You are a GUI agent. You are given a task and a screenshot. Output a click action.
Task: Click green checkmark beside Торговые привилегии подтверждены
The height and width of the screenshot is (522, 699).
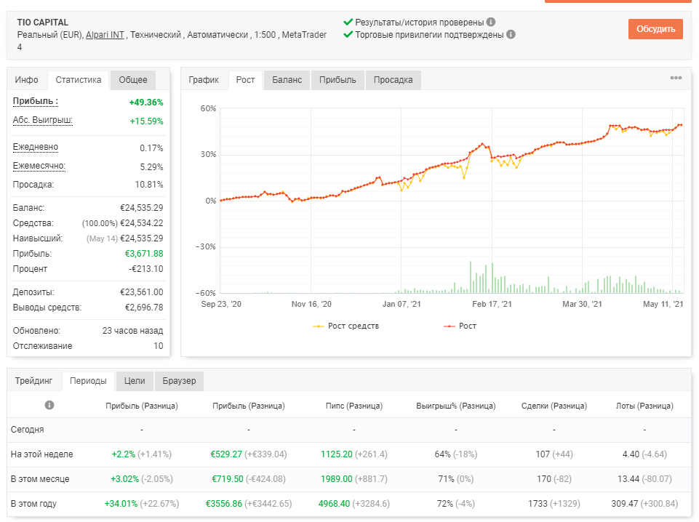[348, 34]
